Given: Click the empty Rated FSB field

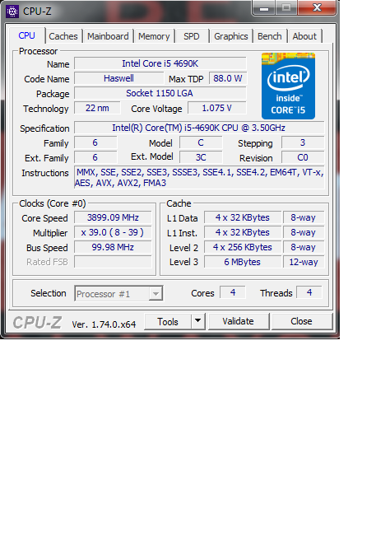Looking at the screenshot, I should pyautogui.click(x=113, y=262).
